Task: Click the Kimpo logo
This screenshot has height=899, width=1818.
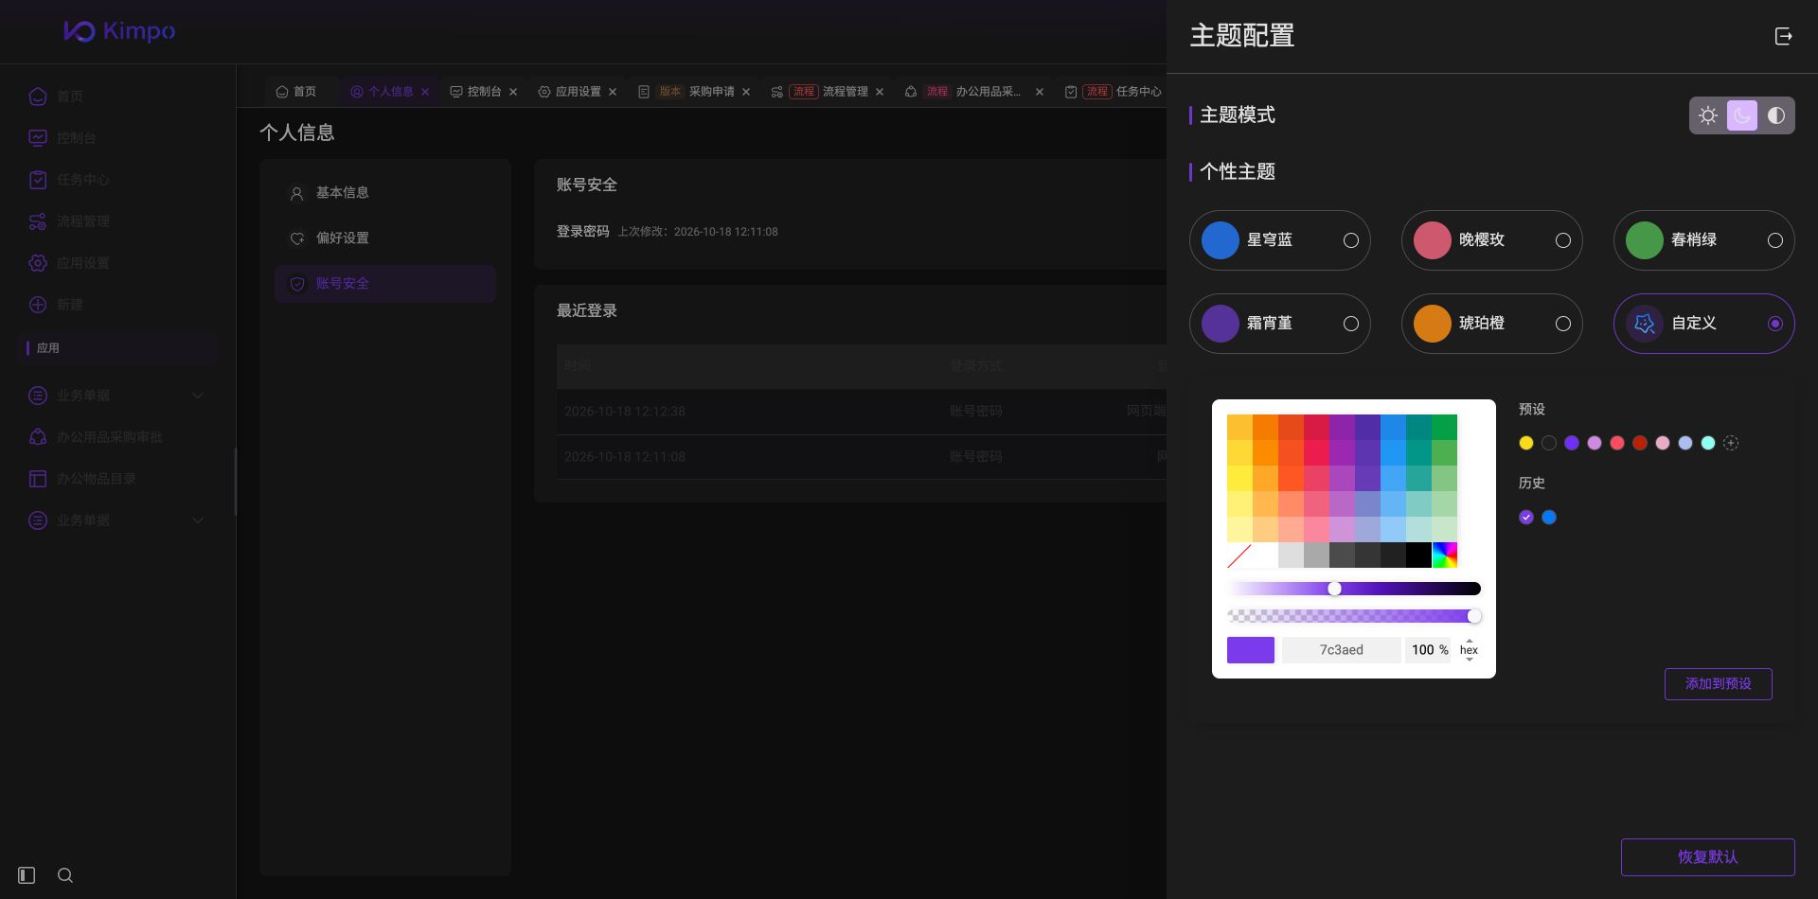Action: tap(119, 31)
